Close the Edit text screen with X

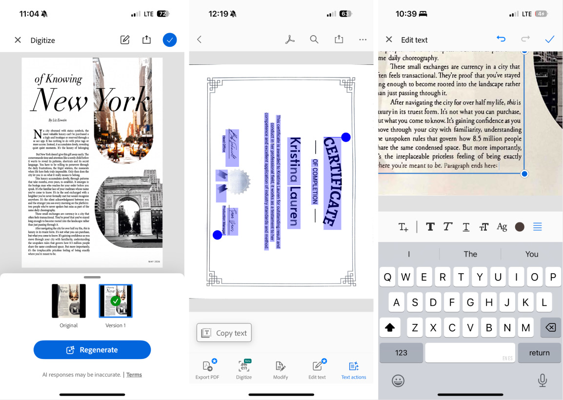click(389, 40)
